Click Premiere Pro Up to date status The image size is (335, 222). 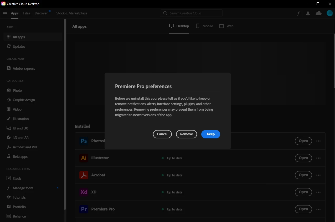(172, 209)
